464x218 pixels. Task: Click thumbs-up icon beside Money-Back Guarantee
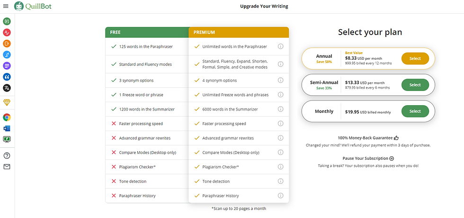(x=397, y=138)
